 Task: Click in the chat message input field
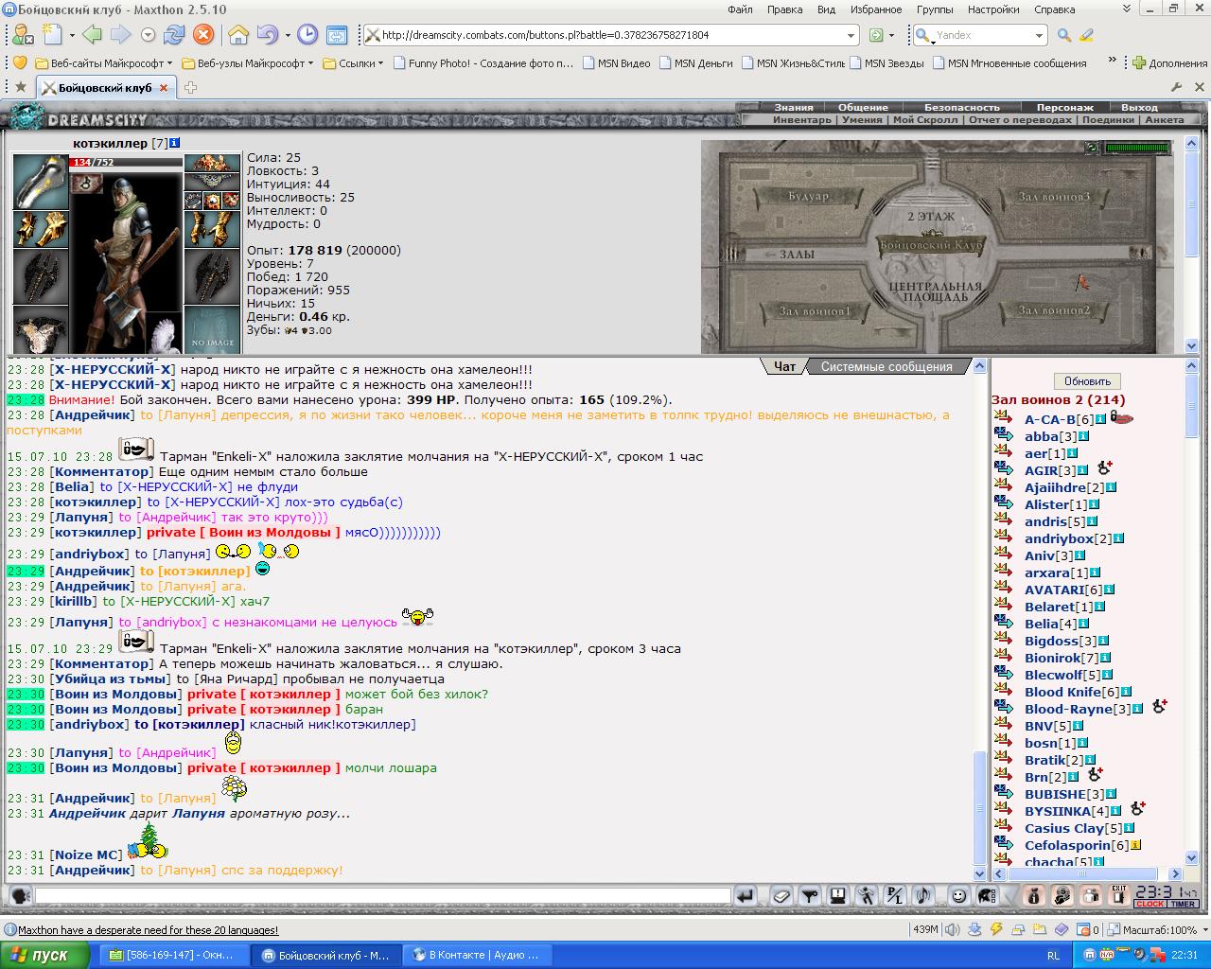(382, 895)
